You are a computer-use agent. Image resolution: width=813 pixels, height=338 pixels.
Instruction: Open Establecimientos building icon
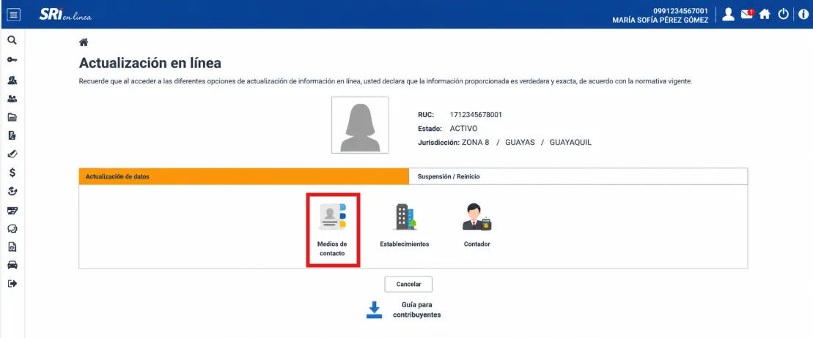click(x=405, y=217)
